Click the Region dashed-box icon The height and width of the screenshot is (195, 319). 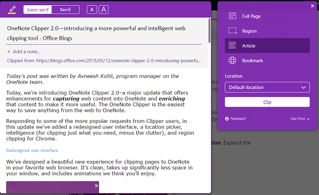coord(232,31)
